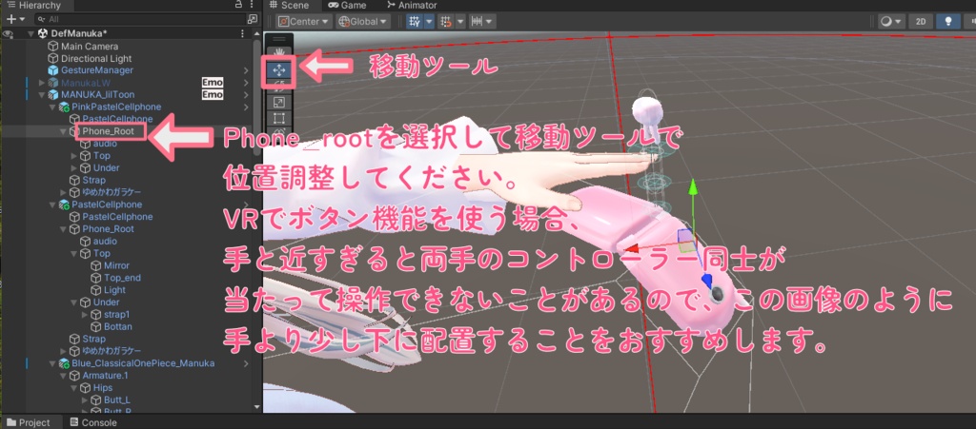Open the grid visibility options dropdown arrow
Image resolution: width=976 pixels, height=429 pixels.
(429, 21)
